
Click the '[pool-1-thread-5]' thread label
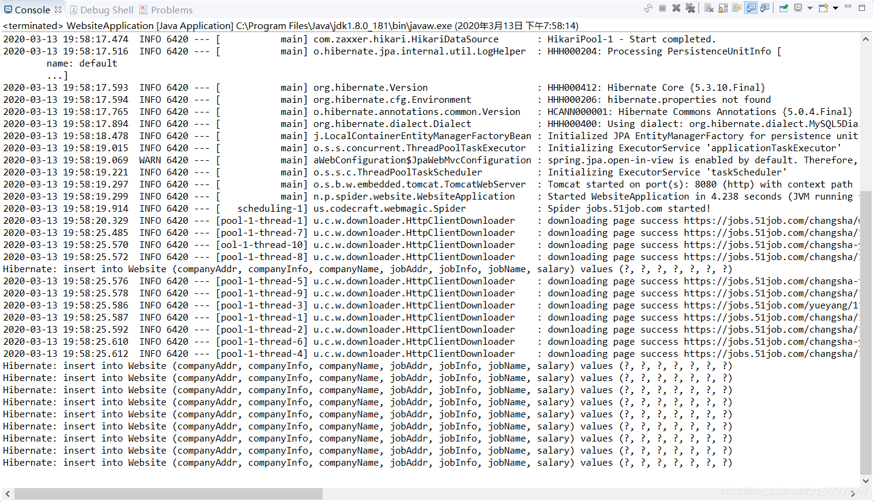[261, 281]
